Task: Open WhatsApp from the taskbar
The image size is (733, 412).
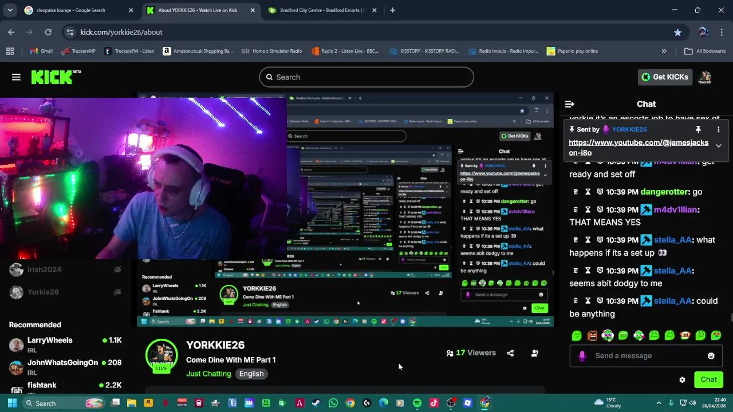Action: click(x=333, y=403)
